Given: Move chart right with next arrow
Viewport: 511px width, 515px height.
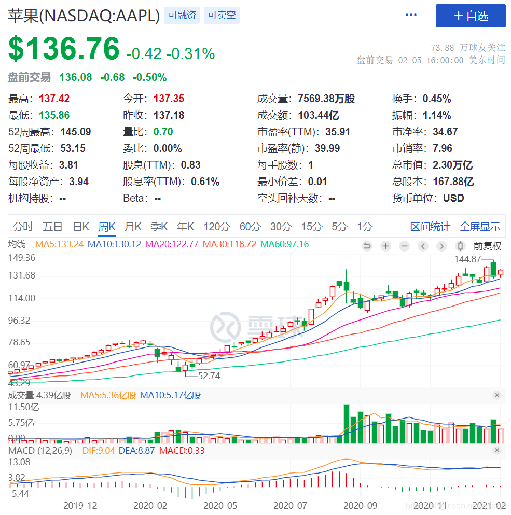Looking at the screenshot, I should tap(441, 246).
